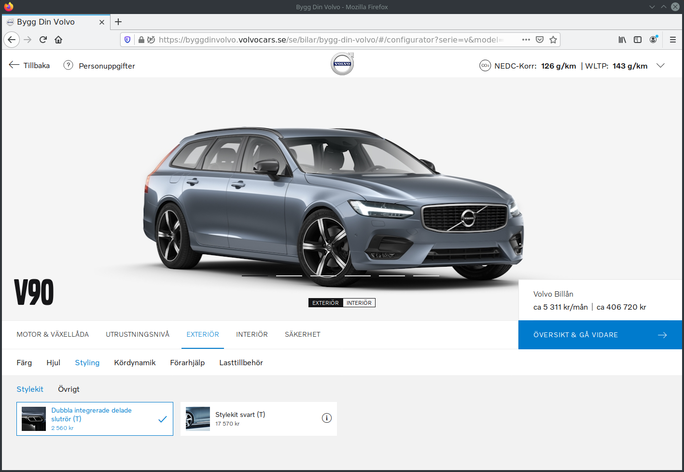Click the Firefox icon in title bar
This screenshot has height=472, width=684.
[x=9, y=7]
